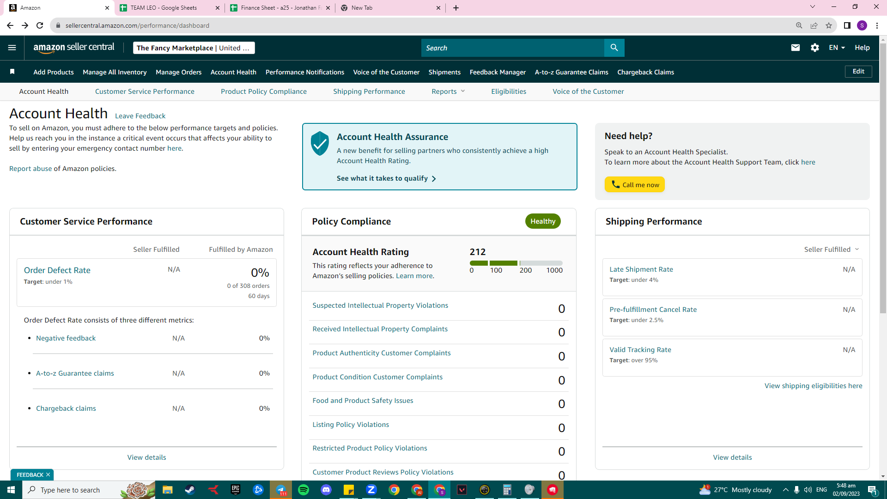Click the Help link in header
The width and height of the screenshot is (887, 499).
tap(862, 48)
